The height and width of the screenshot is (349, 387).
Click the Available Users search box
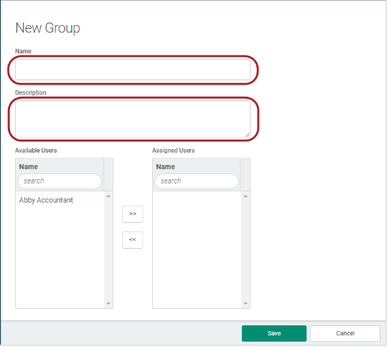[60, 181]
